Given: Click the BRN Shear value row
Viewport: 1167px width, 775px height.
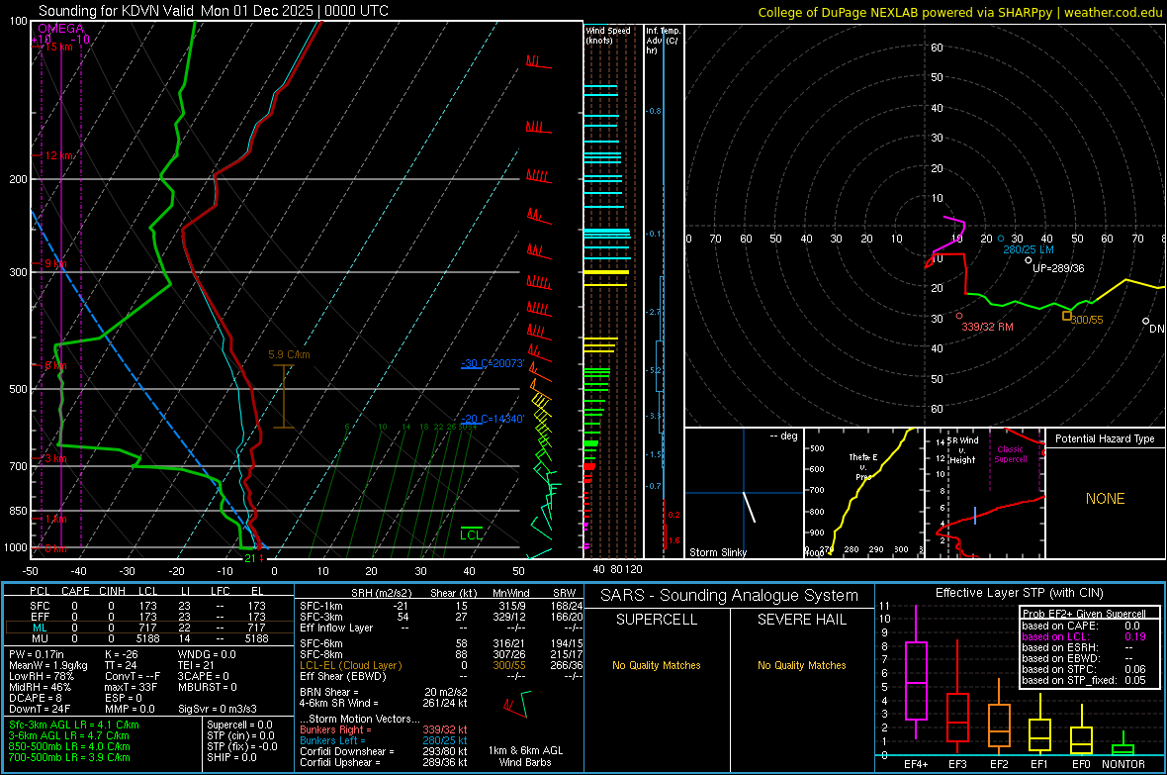Looking at the screenshot, I should (384, 692).
